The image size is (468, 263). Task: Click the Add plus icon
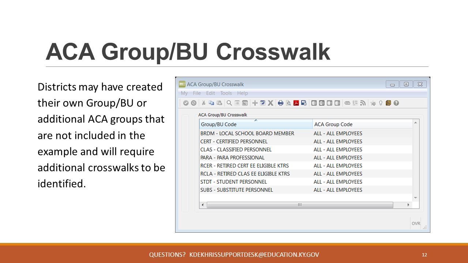pos(255,103)
